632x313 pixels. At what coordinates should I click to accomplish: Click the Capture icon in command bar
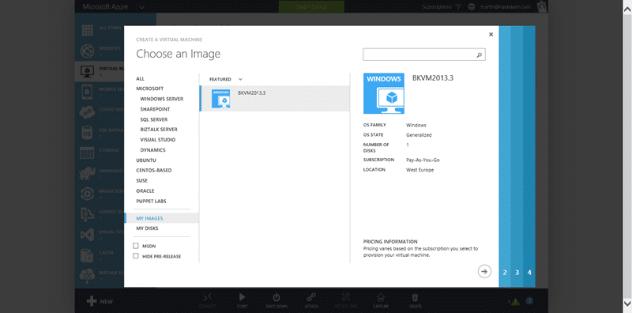tap(380, 297)
